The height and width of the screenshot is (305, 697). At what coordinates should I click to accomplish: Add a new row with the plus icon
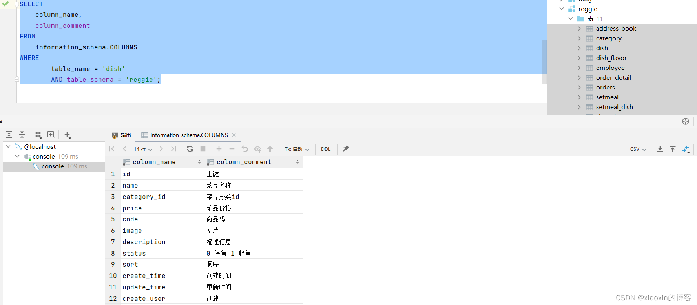219,149
